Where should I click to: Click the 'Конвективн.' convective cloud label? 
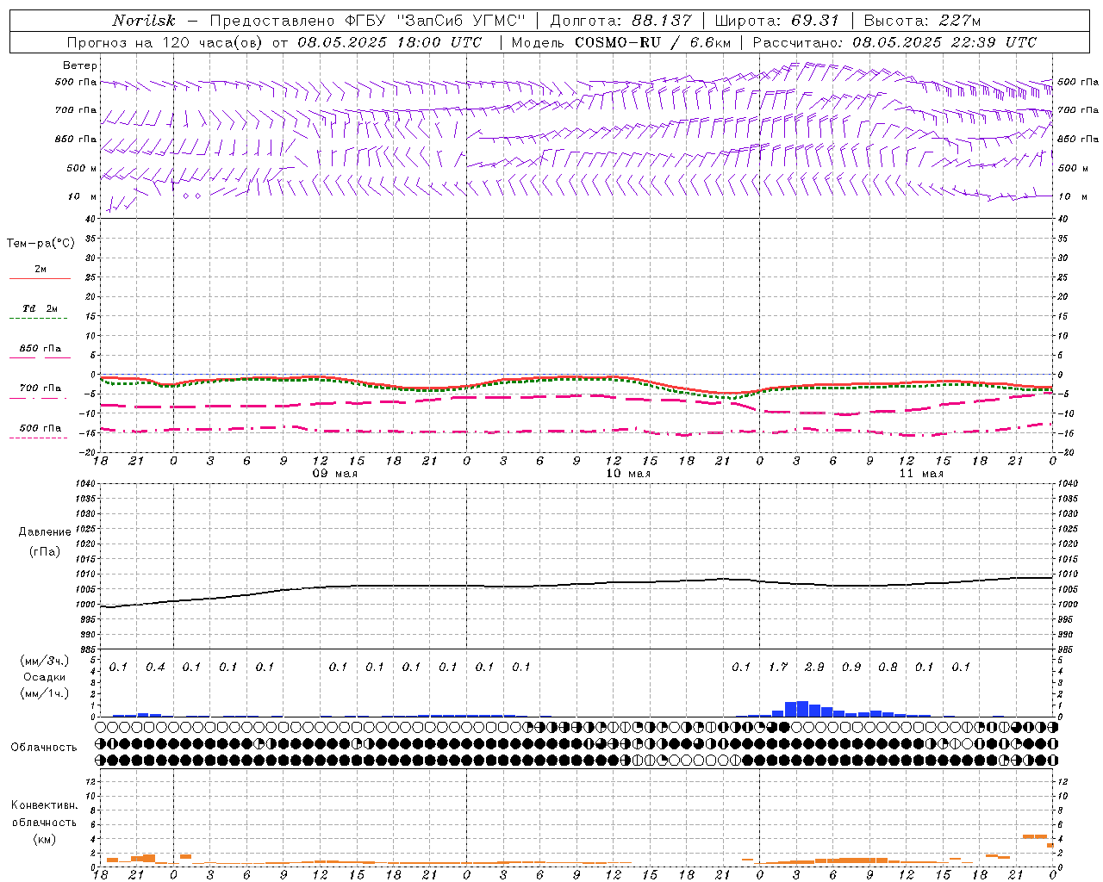click(x=44, y=805)
